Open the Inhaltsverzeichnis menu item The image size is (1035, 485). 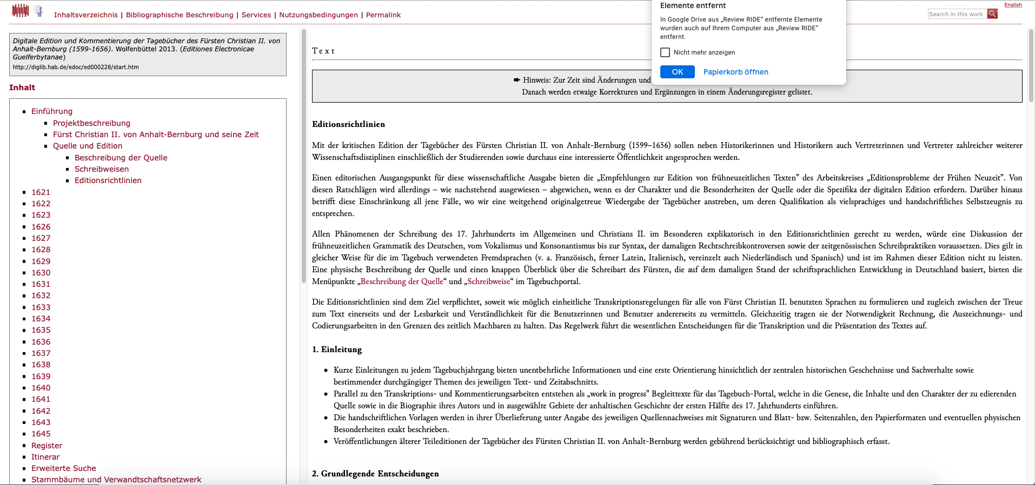click(85, 15)
